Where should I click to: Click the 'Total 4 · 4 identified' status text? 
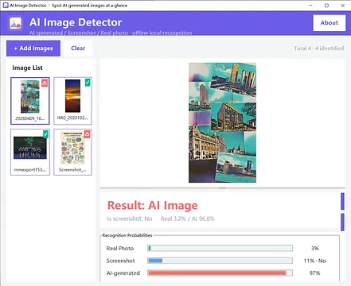pyautogui.click(x=318, y=48)
